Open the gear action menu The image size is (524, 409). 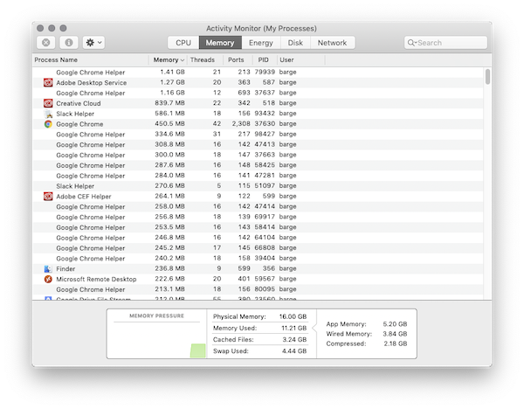(94, 43)
